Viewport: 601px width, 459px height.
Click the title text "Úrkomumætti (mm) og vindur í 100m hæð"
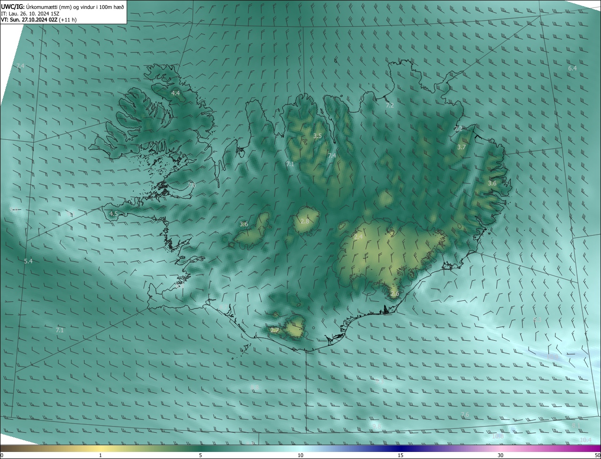pos(75,7)
